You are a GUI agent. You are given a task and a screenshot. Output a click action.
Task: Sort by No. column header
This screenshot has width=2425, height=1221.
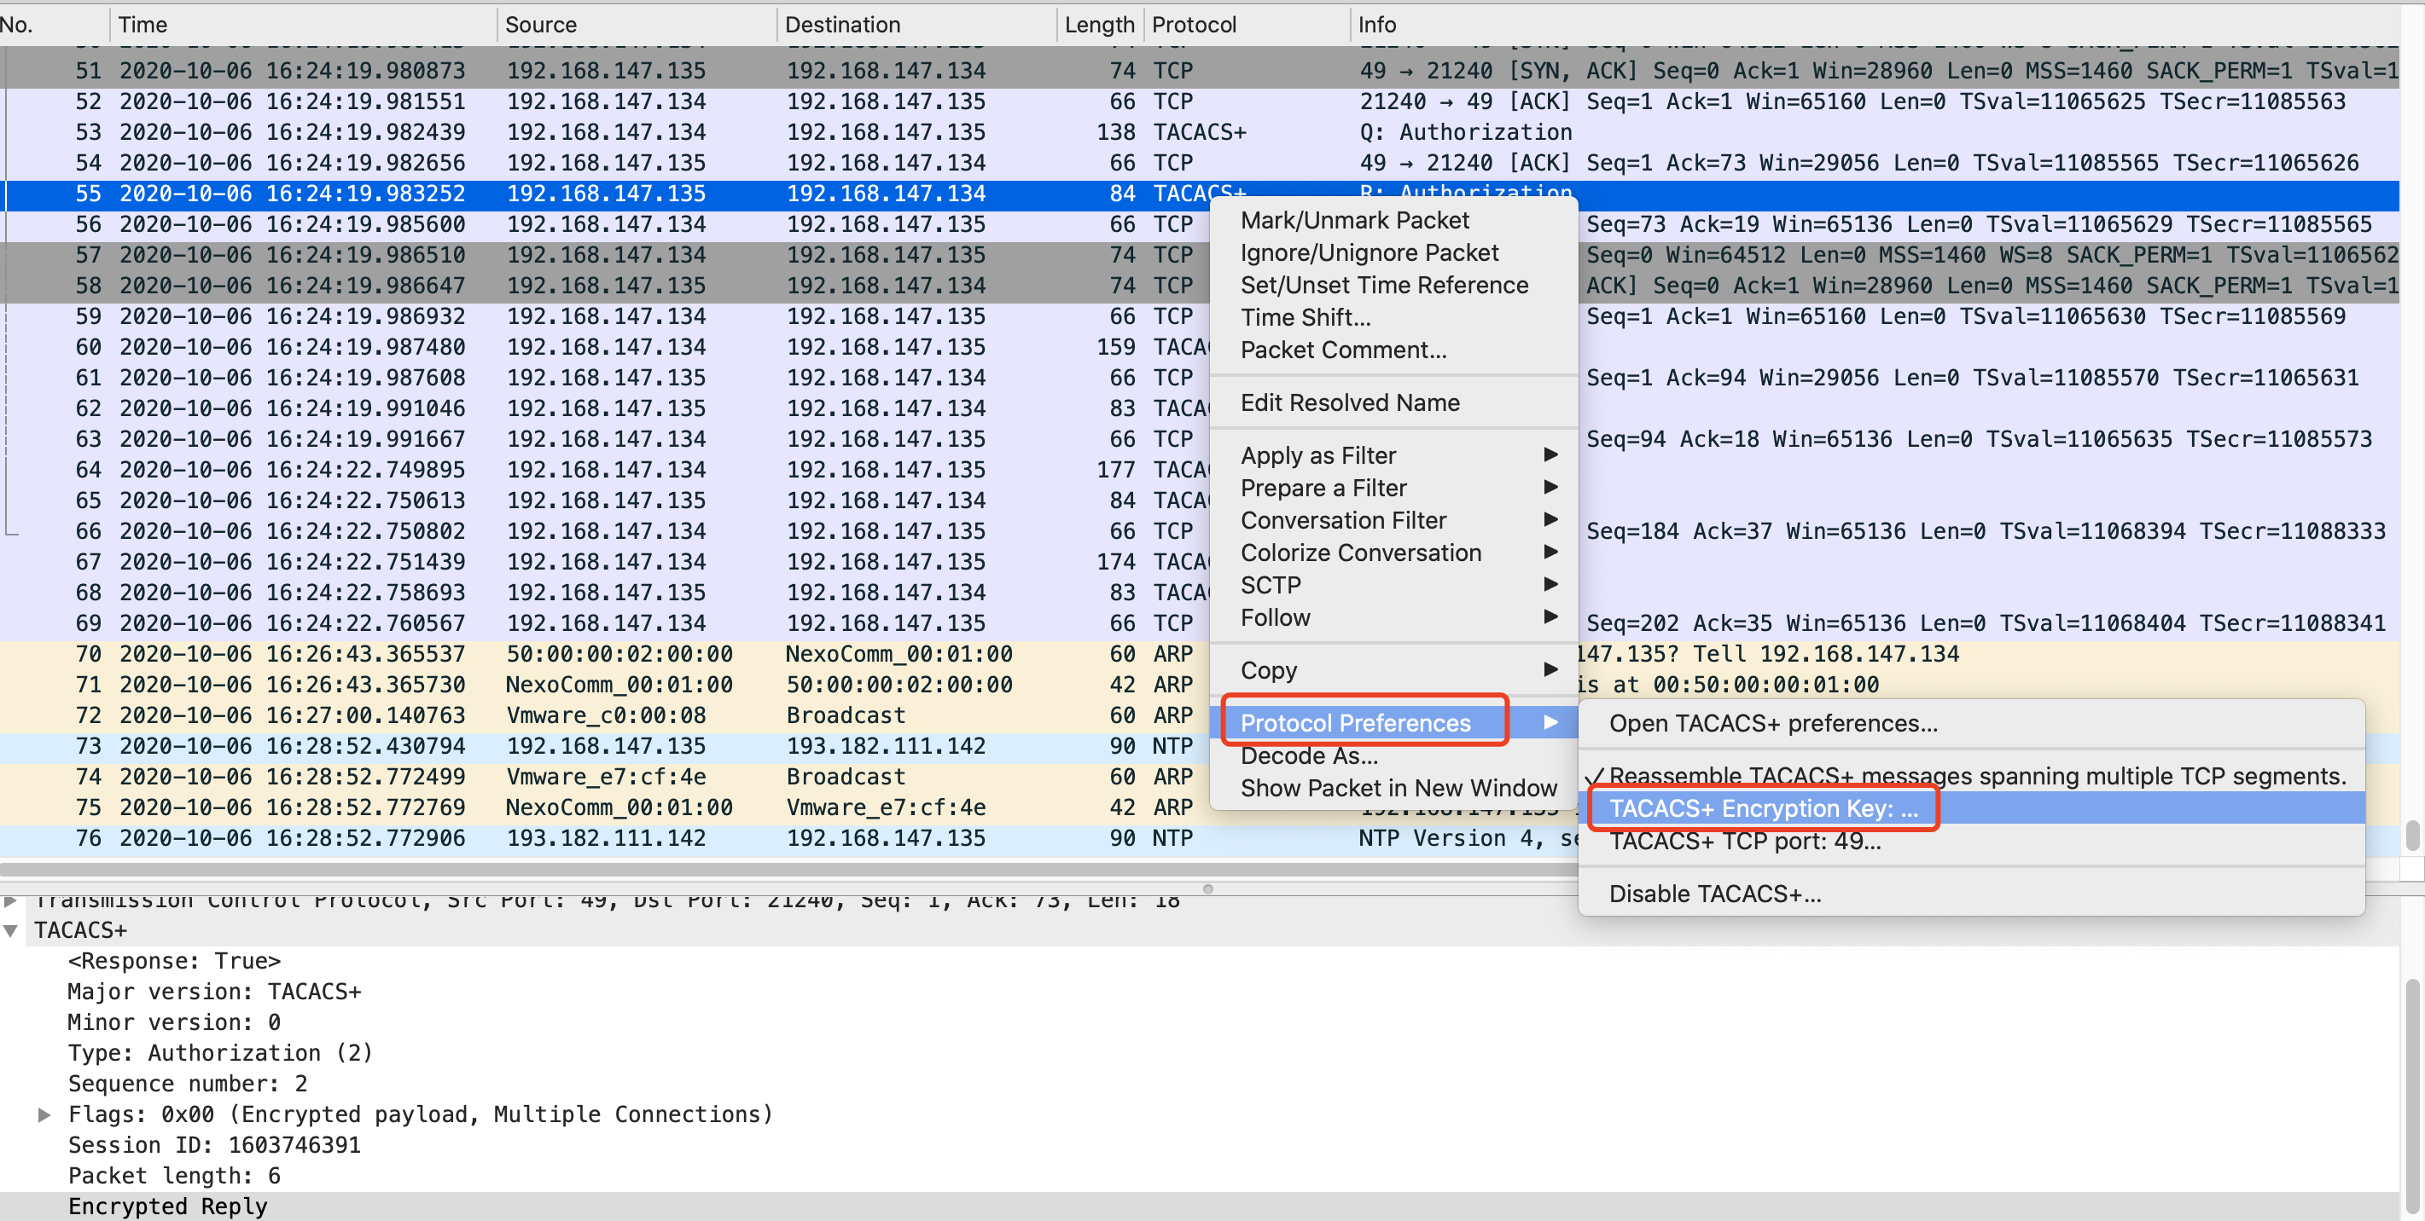click(x=55, y=25)
